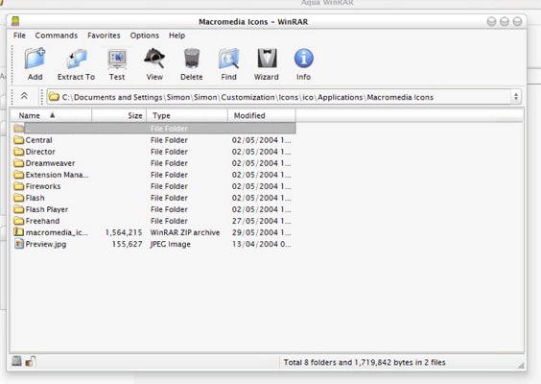Viewport: 541px width, 384px height.
Task: Open the Wizard tuxedo icon
Action: pos(267,58)
